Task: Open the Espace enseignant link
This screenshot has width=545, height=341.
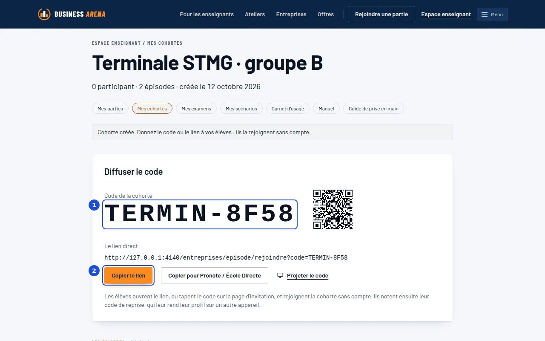Action: click(x=446, y=14)
